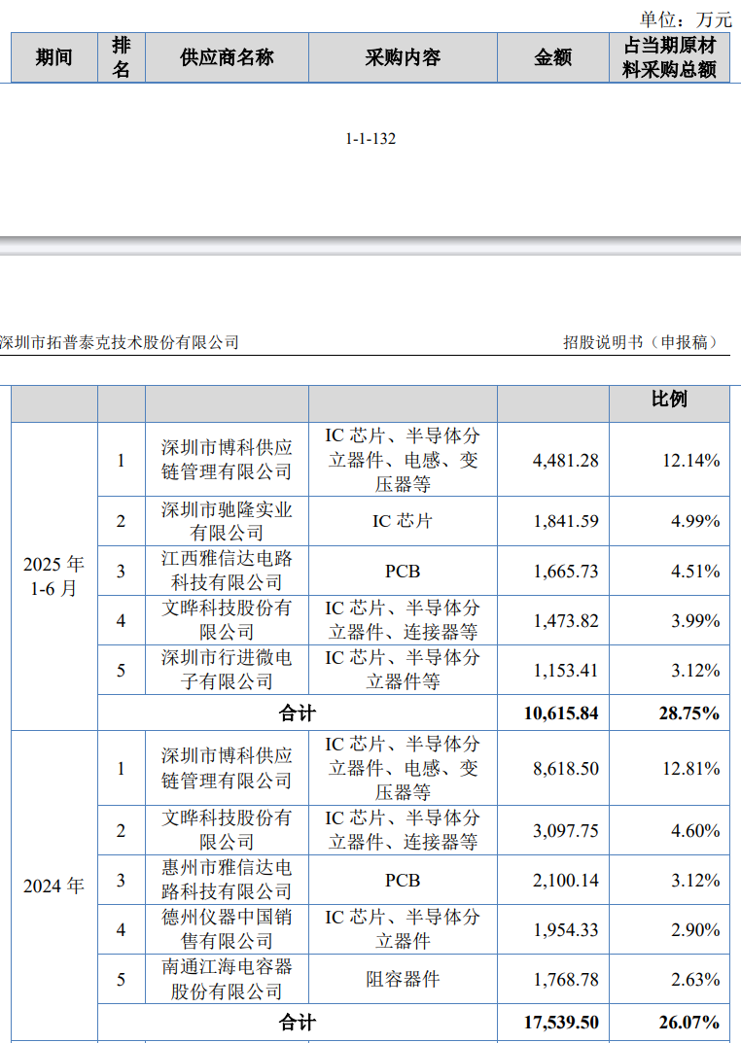Click company name 深圳市拓普泰克技术股份有限公司 in page header
741x1043 pixels.
coord(120,342)
